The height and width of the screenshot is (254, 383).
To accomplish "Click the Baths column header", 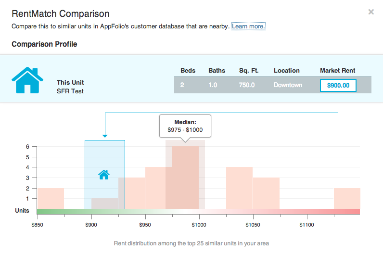I will (x=217, y=71).
